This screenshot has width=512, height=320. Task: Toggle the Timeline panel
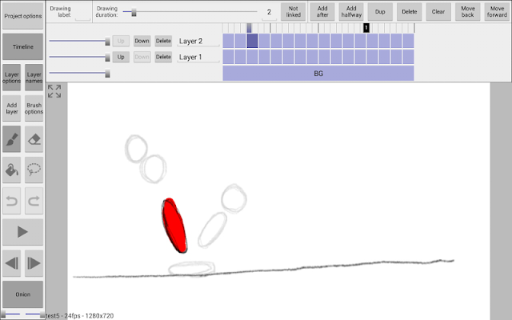coord(23,46)
